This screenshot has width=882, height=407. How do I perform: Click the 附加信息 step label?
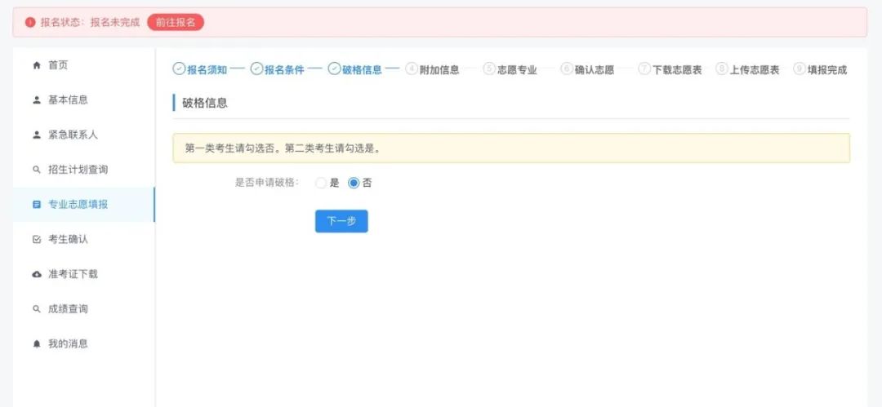pos(439,69)
